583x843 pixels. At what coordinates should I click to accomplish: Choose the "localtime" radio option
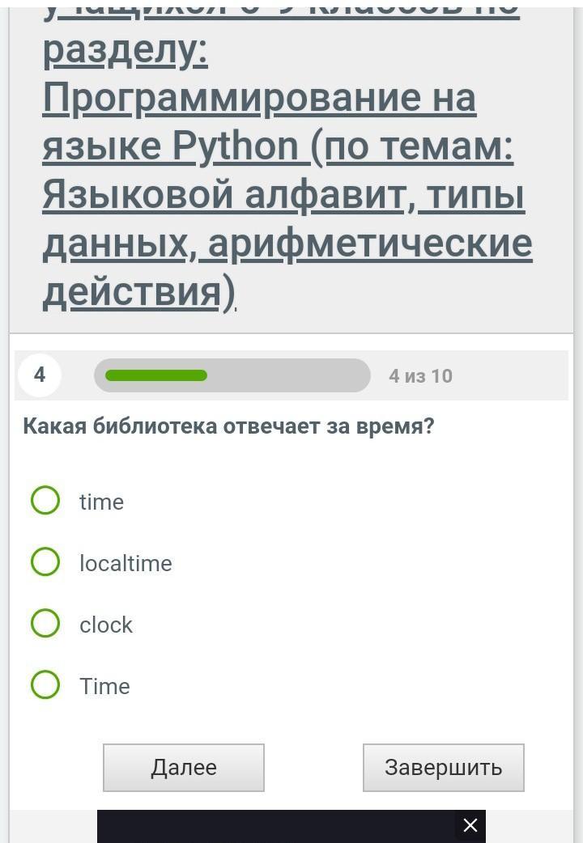pyautogui.click(x=45, y=562)
